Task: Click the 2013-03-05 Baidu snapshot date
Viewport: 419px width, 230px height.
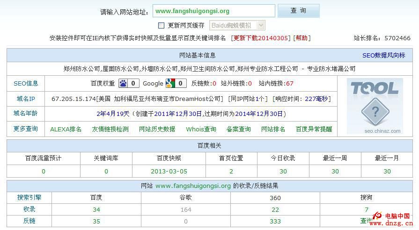Action: 169,172
